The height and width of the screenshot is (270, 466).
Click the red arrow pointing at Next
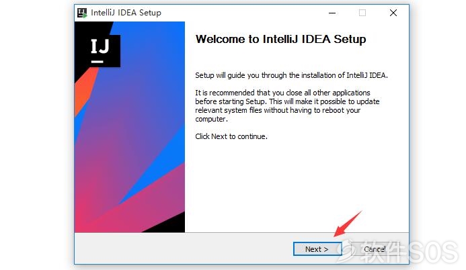pos(348,224)
